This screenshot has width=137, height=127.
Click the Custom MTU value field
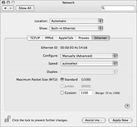[x=86, y=93]
